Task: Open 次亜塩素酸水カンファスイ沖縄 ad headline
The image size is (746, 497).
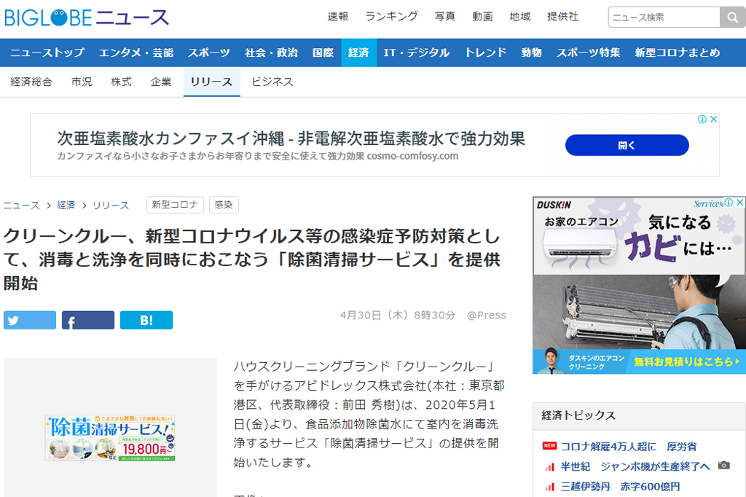Action: tap(291, 138)
